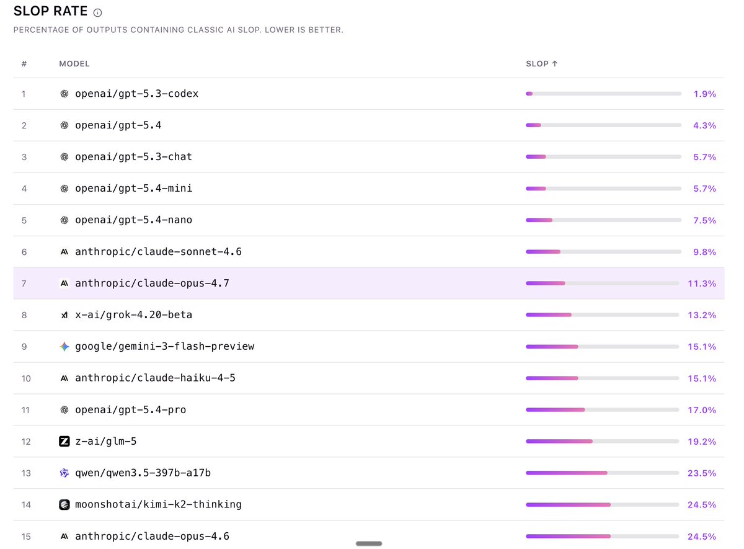744x549 pixels.
Task: Click the Z logo next to glm-5
Action: coord(64,442)
